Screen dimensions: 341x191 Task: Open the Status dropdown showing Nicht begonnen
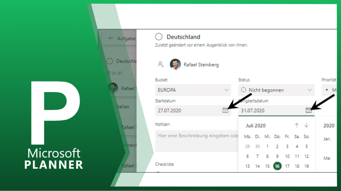276,90
